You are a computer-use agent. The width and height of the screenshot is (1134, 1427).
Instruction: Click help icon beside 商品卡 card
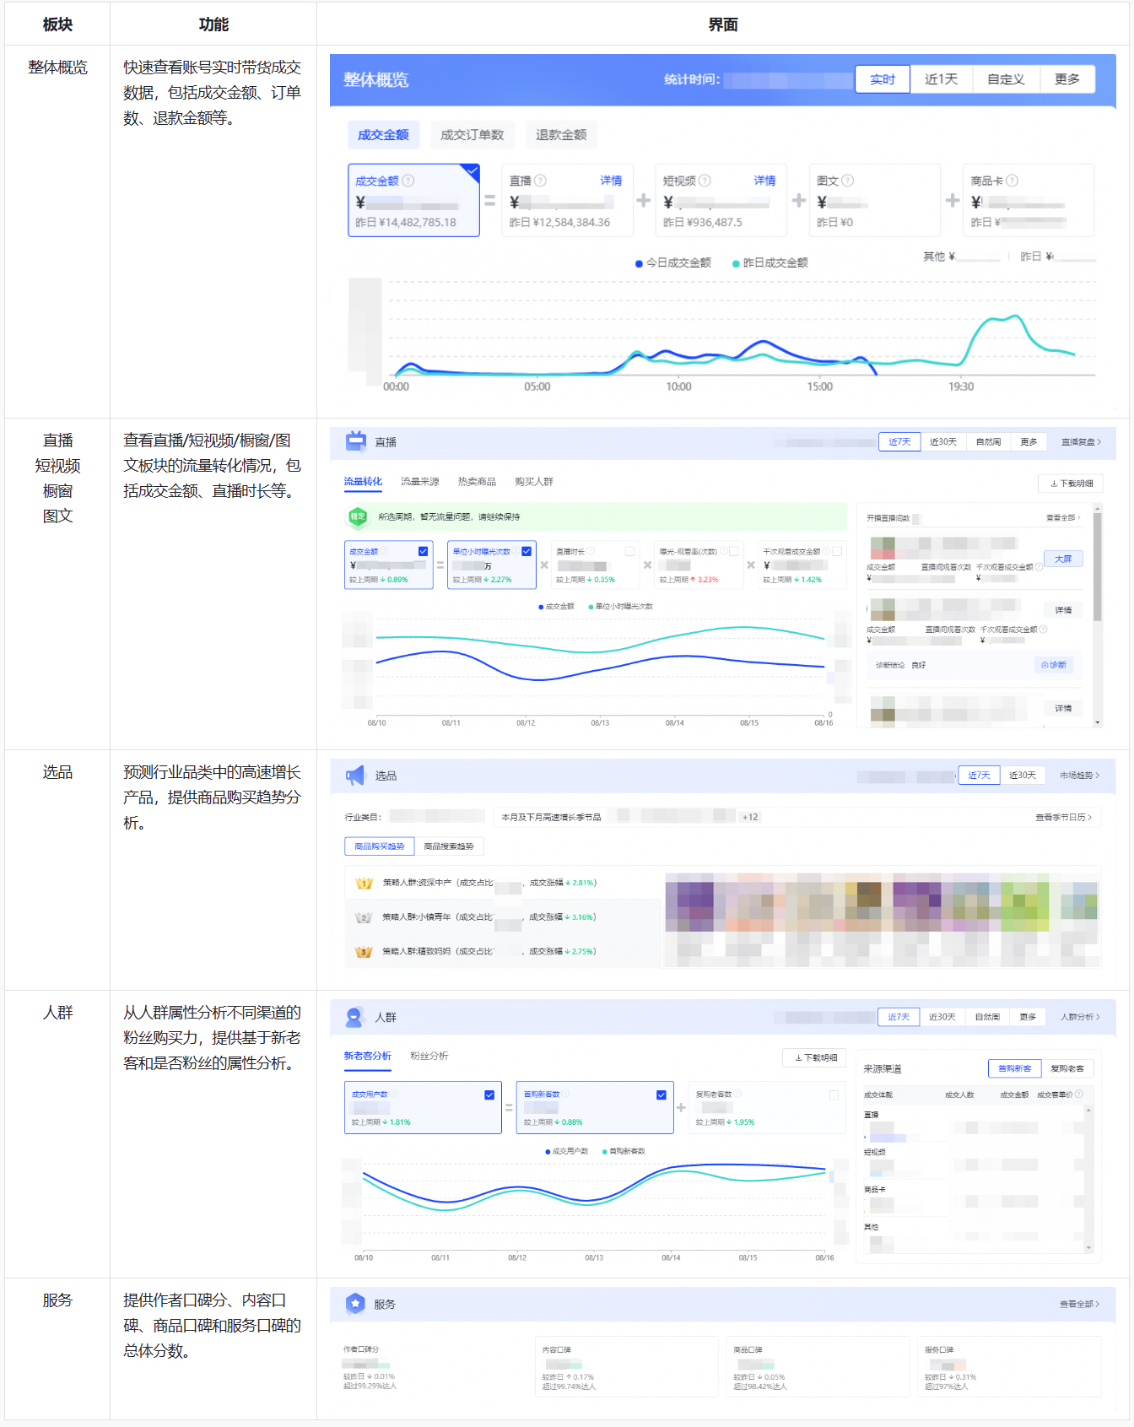click(1012, 181)
